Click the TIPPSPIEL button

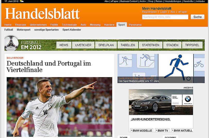[x=192, y=45]
